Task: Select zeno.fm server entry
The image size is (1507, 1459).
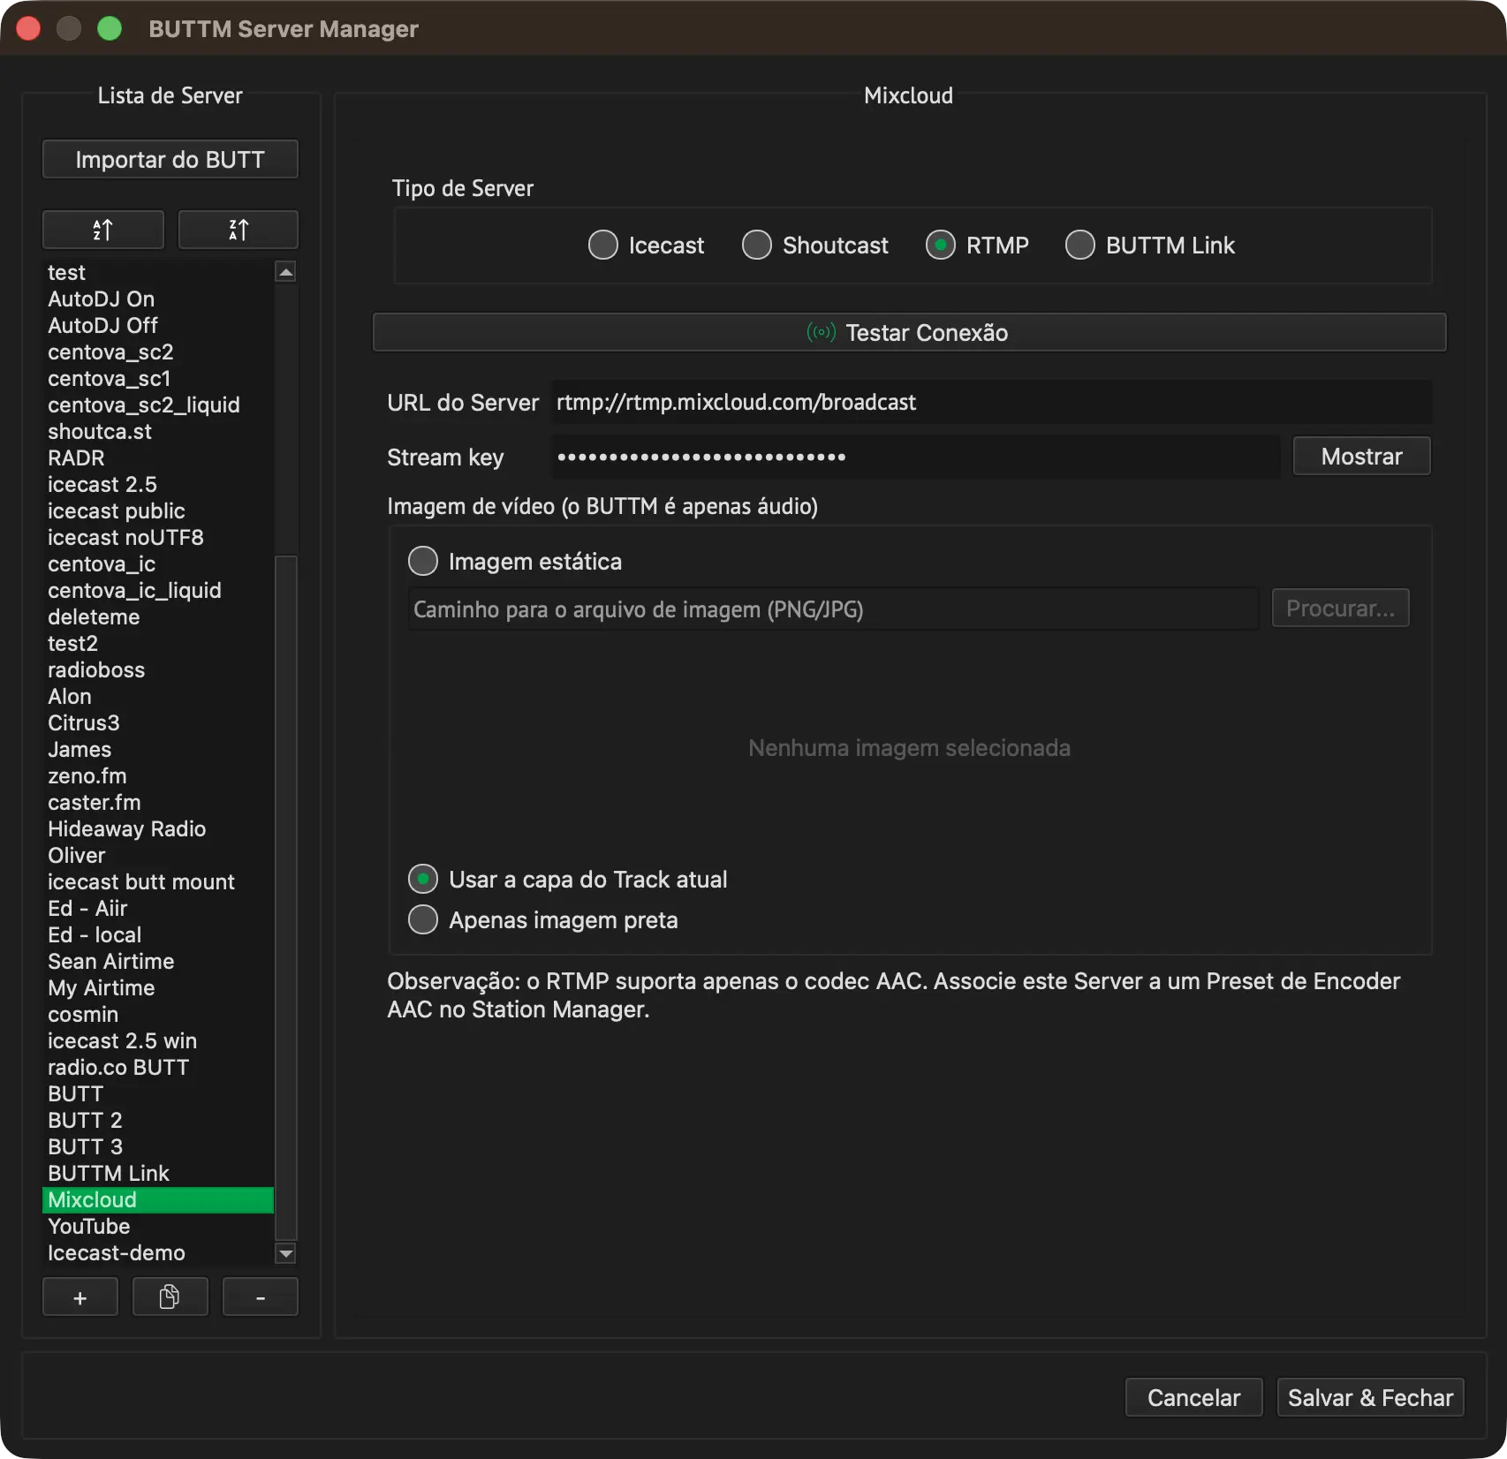Action: [x=158, y=775]
